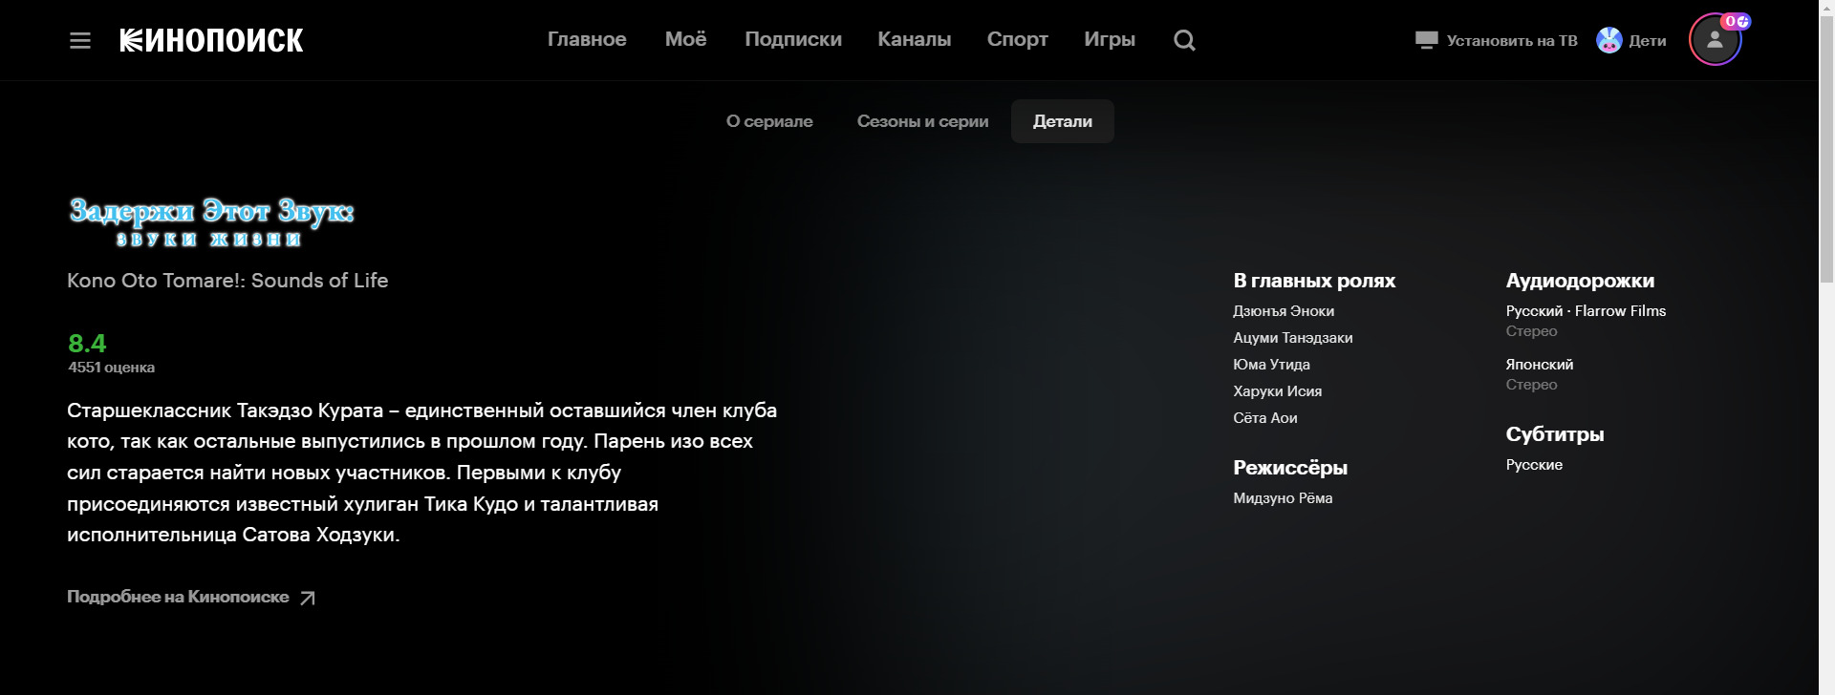Select the Детали tab

(x=1062, y=121)
